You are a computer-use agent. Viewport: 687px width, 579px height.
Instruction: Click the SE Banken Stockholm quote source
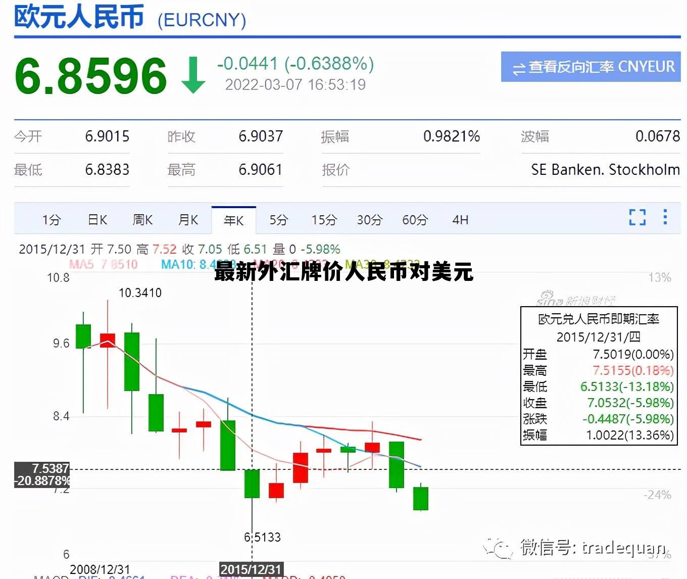pyautogui.click(x=605, y=170)
